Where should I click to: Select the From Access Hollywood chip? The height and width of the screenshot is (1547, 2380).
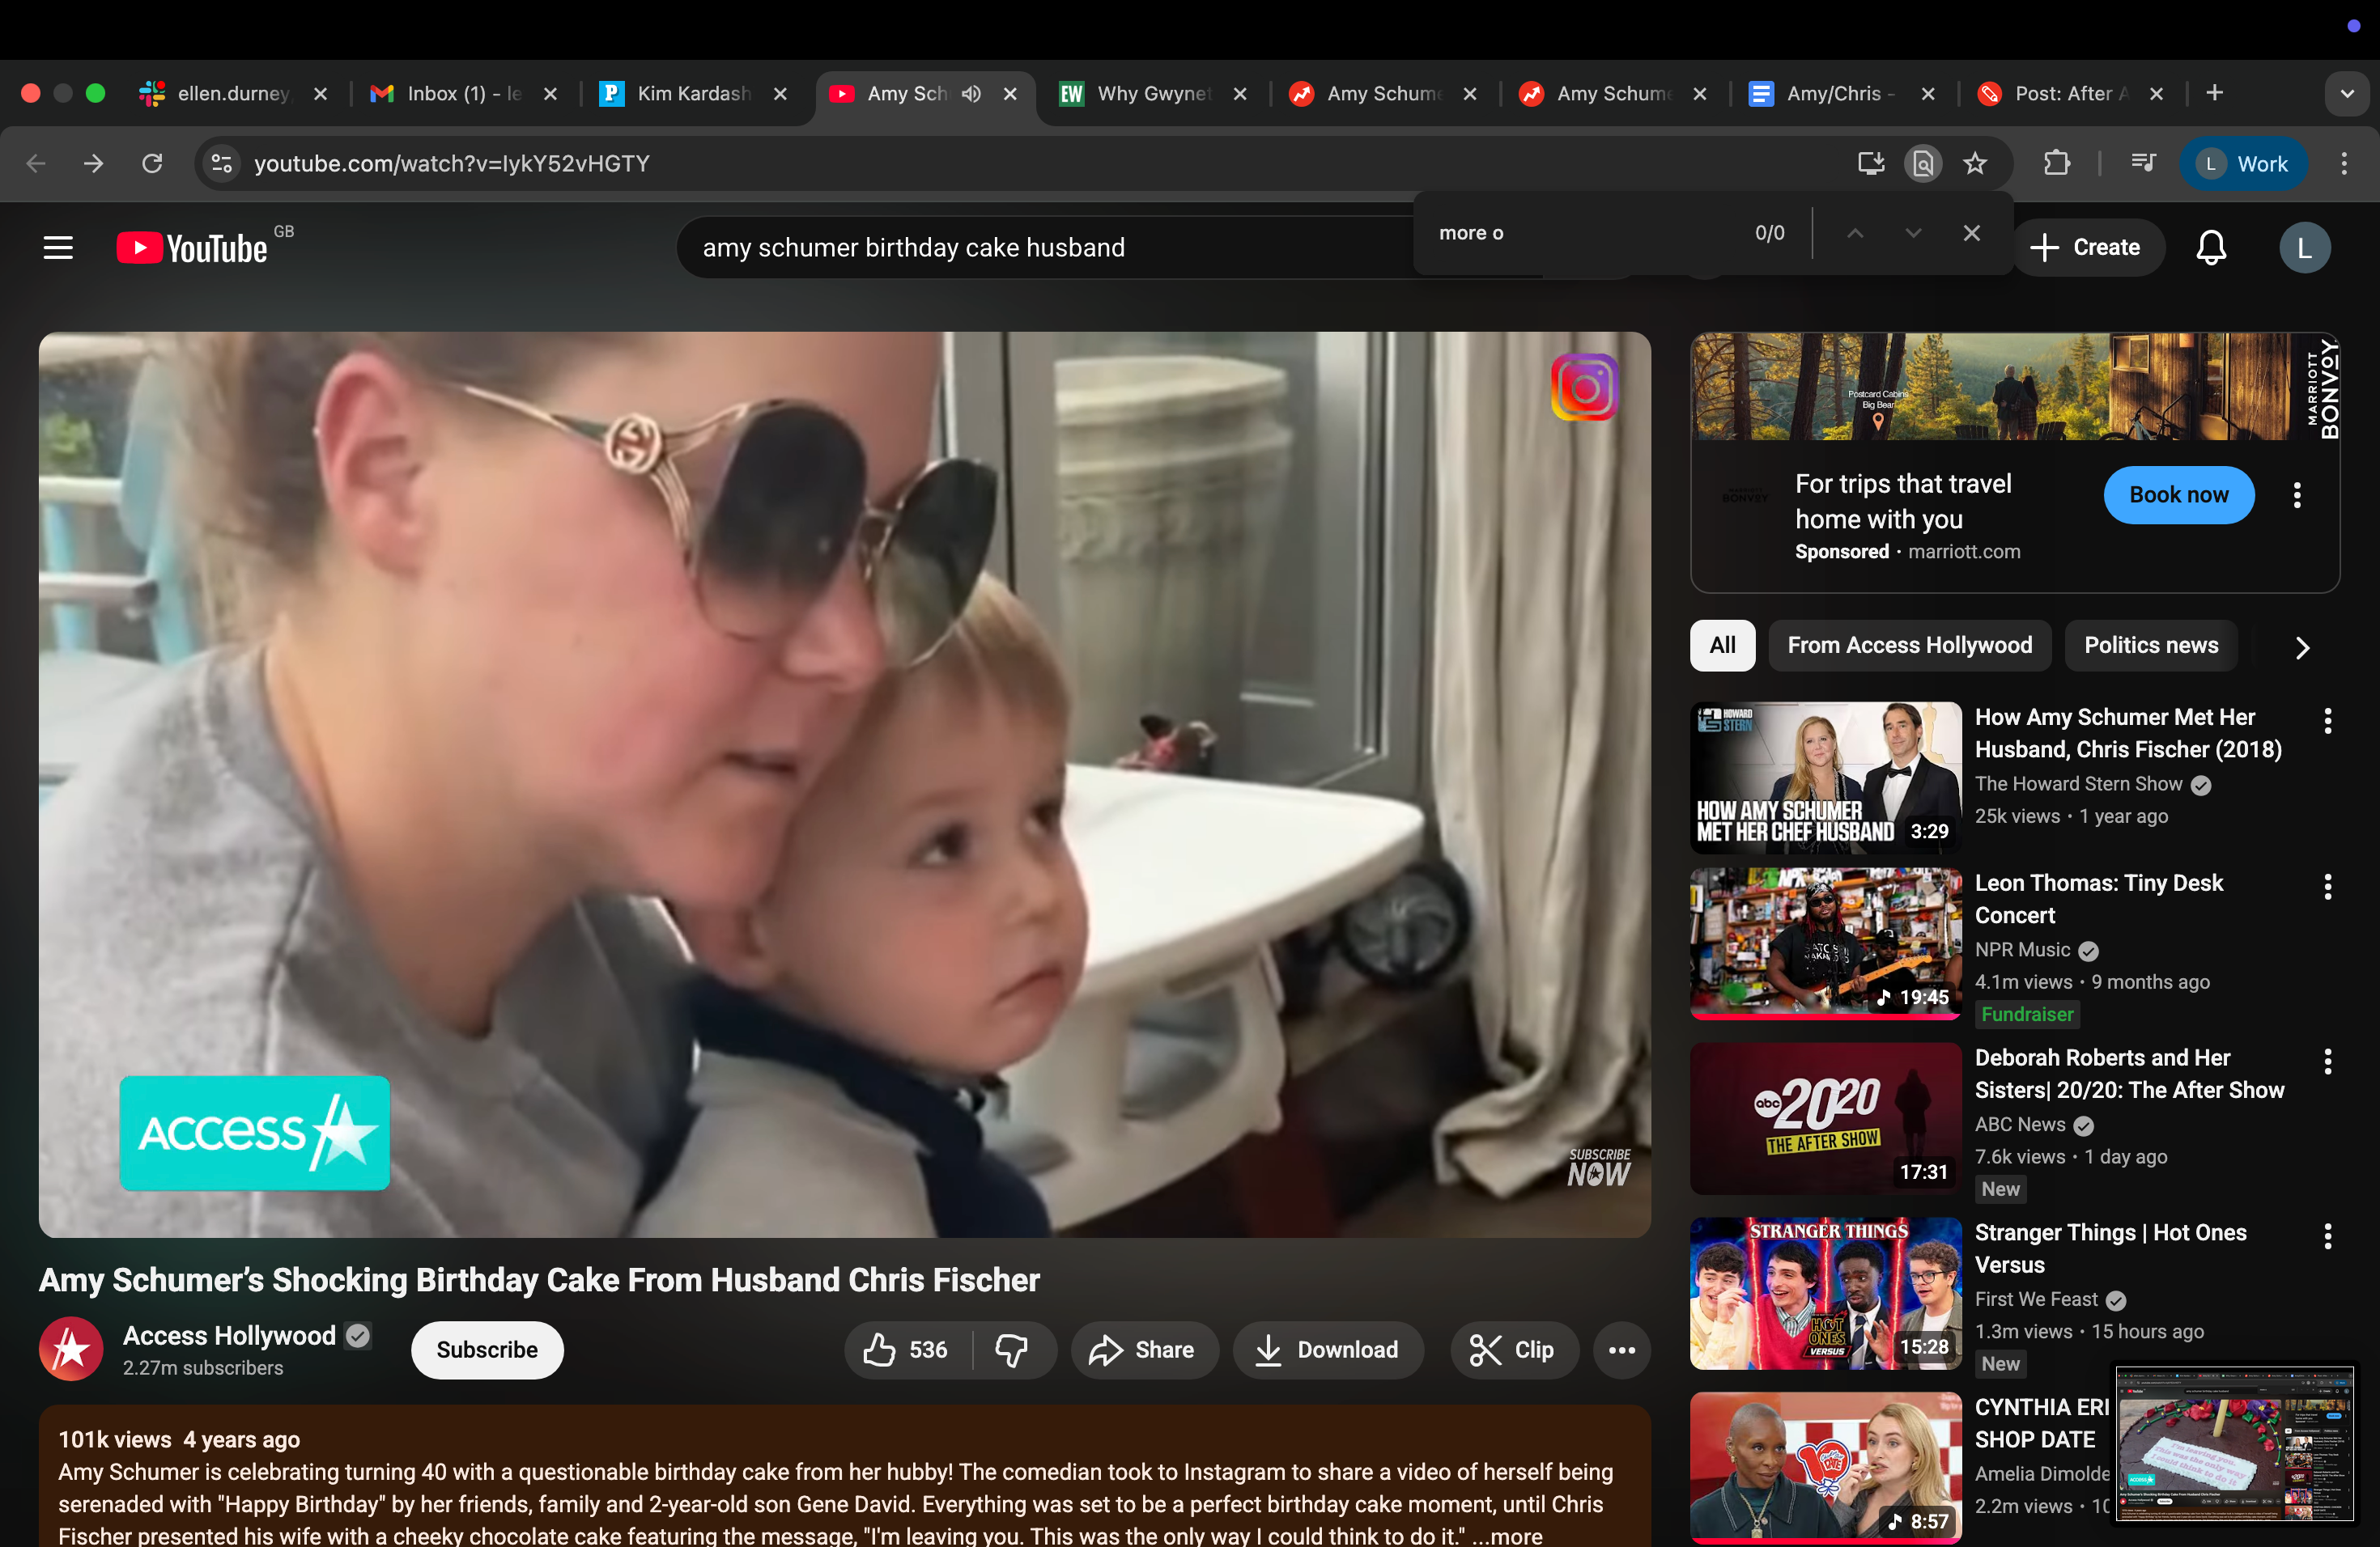coord(1909,646)
